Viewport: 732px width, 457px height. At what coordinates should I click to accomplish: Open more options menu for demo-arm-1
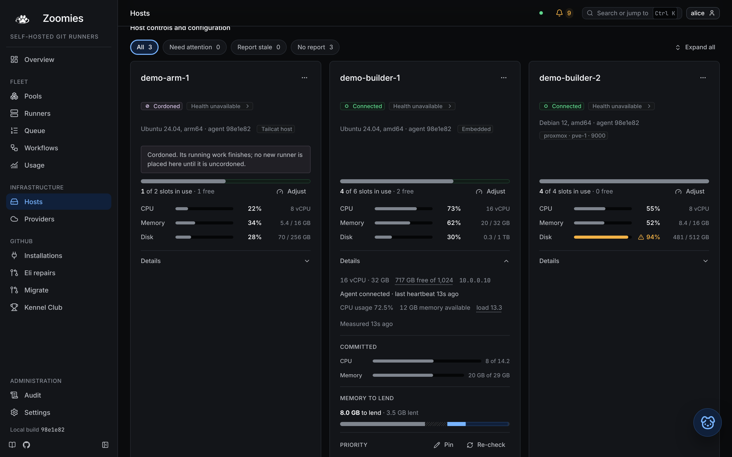tap(304, 78)
